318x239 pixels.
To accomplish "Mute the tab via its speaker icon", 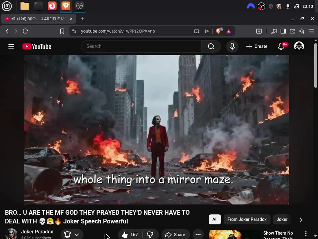I will point(13,19).
